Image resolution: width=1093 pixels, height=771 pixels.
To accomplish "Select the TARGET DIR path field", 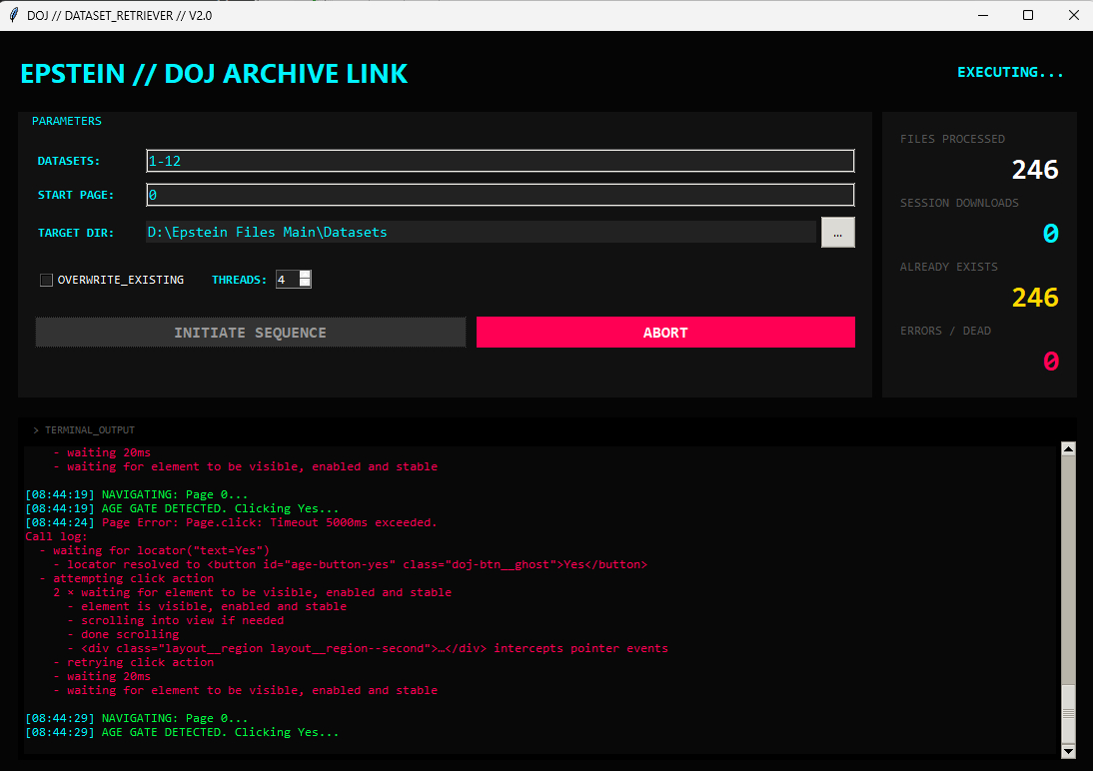I will [480, 233].
